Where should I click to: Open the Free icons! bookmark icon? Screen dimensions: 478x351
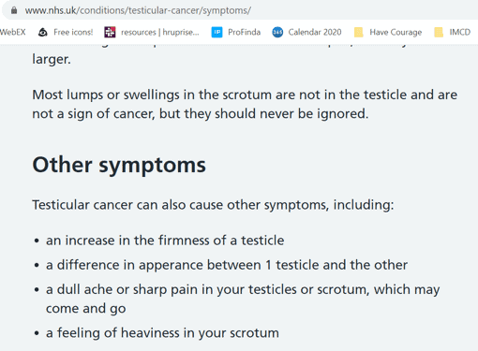[43, 32]
